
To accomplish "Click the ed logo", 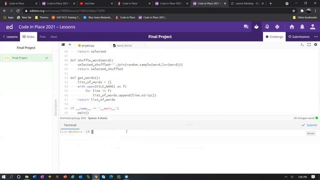I will point(9,26).
